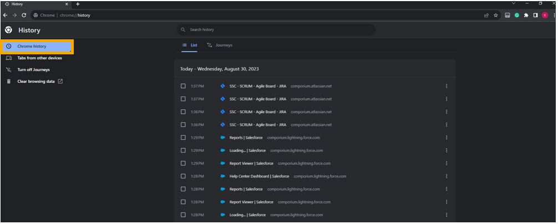Select the Help Center Dashboard entry checkbox
Viewport: 558px width, 224px height.
183,176
